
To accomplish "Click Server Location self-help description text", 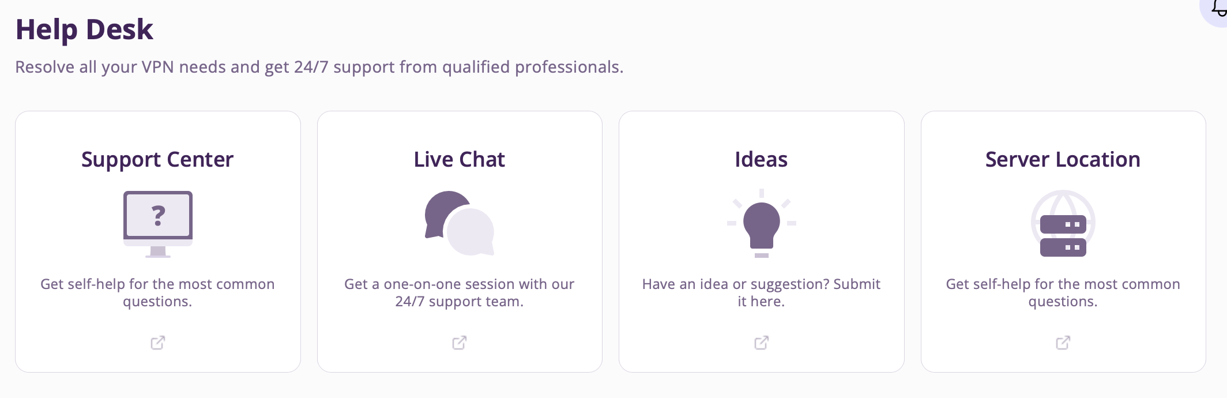I will [x=1063, y=292].
